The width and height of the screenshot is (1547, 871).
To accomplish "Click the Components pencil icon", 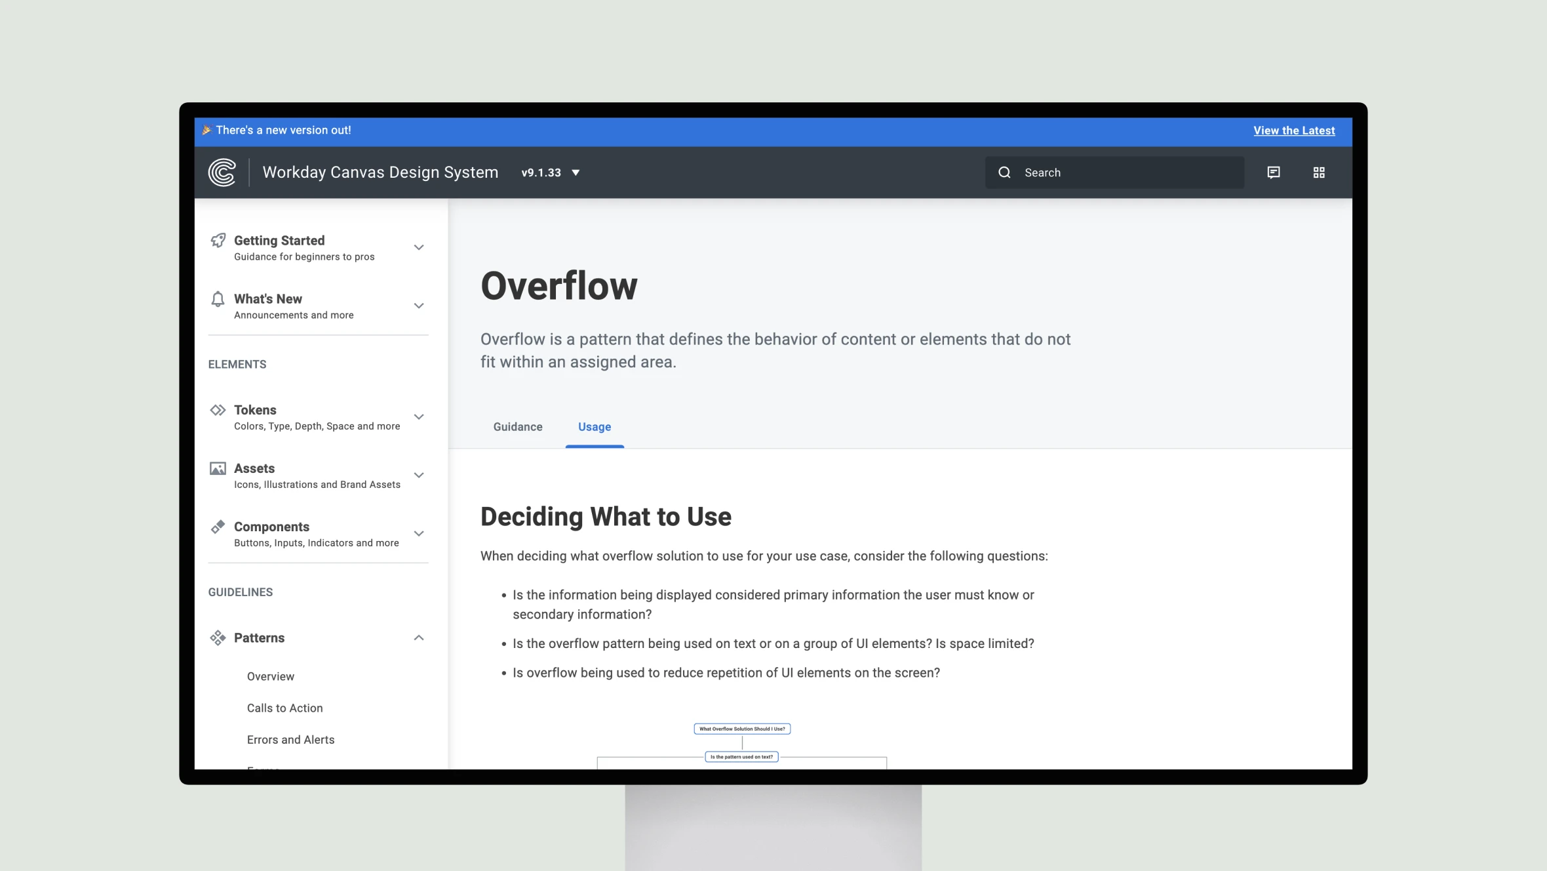I will pos(218,525).
